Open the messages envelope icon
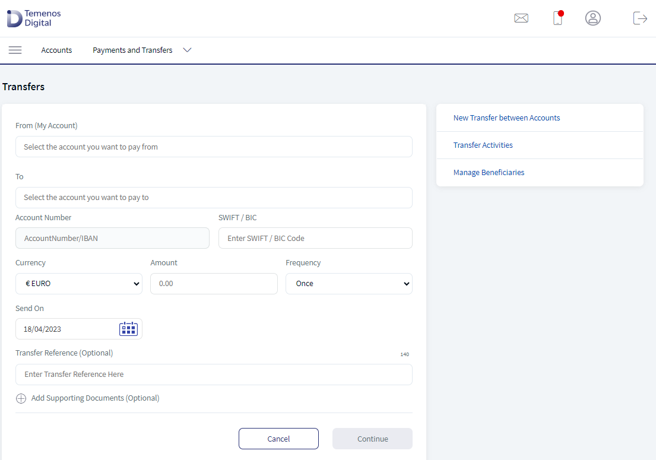Screen dimensions: 656x460 (521, 18)
